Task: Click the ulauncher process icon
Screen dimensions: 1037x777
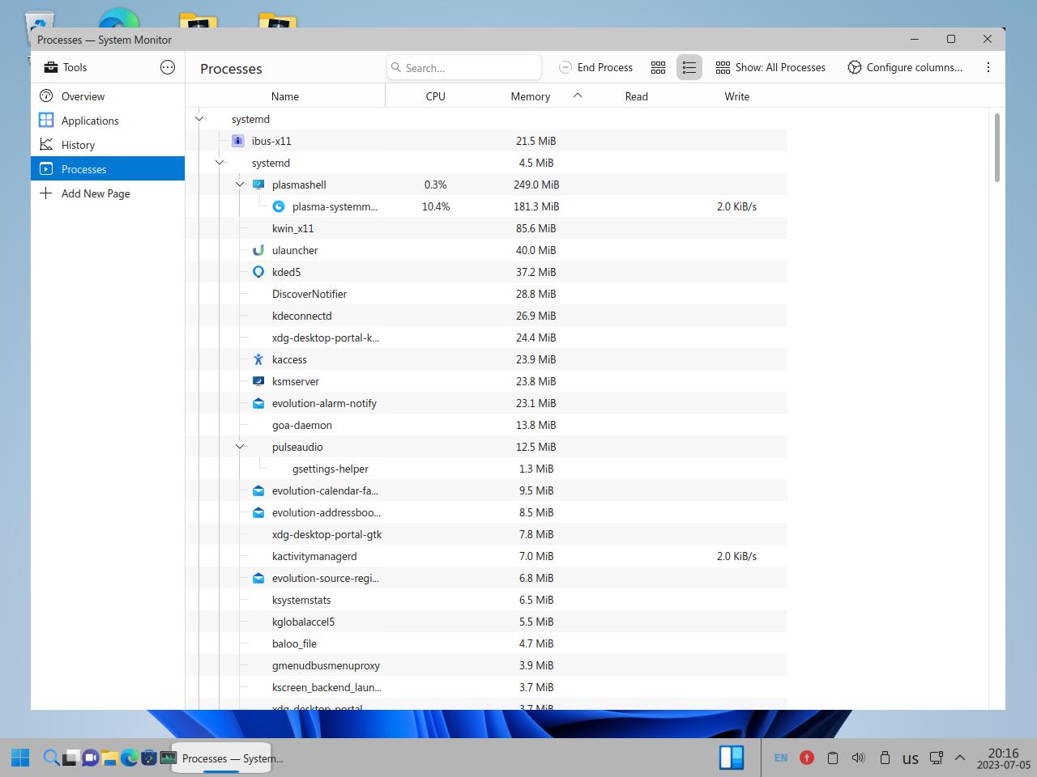Action: click(258, 250)
